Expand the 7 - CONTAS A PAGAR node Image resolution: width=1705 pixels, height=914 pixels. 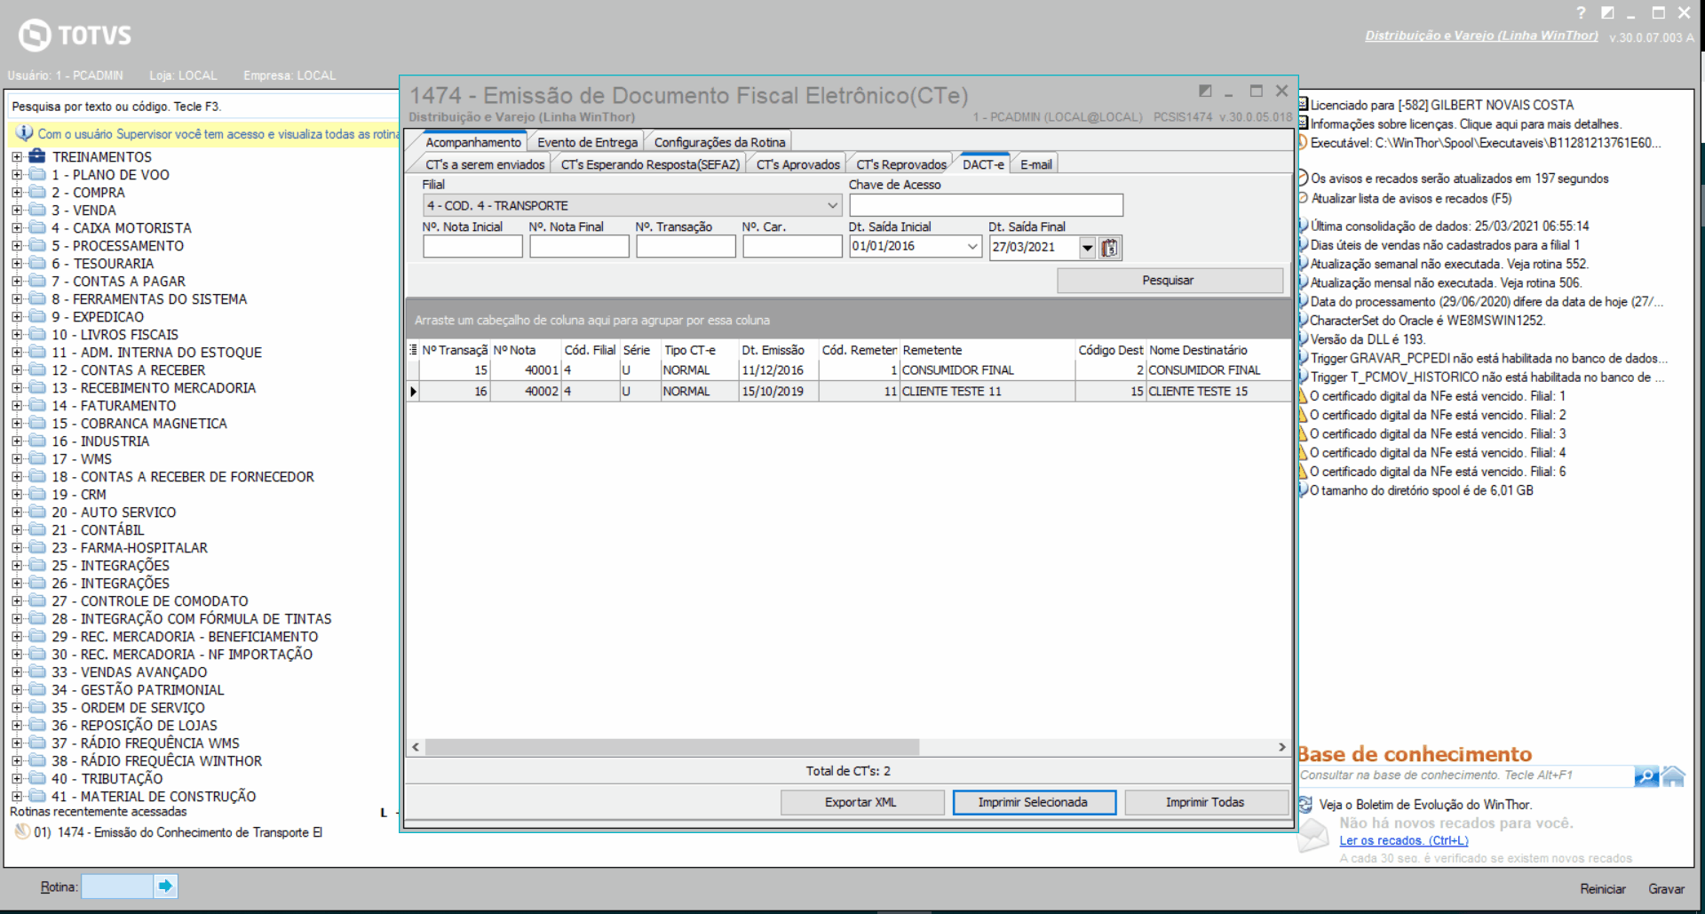17,282
